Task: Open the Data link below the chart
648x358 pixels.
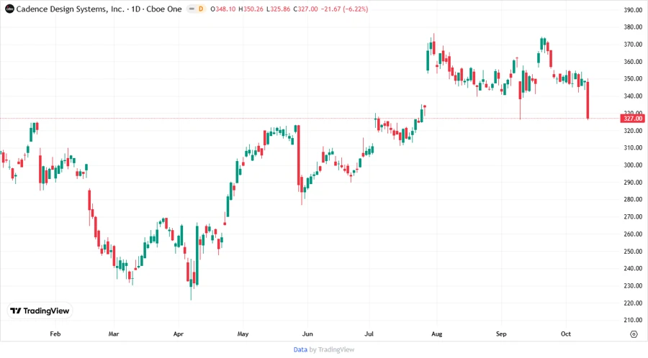Action: pyautogui.click(x=300, y=349)
